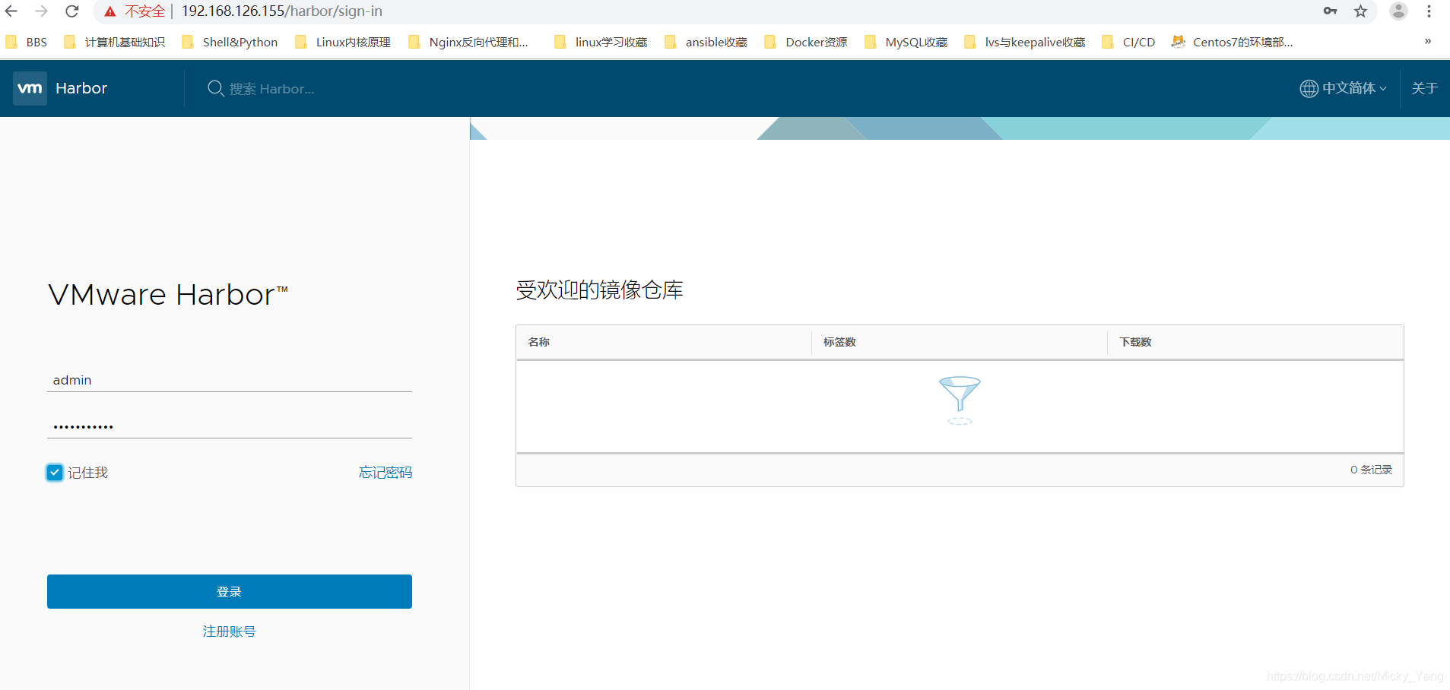Viewport: 1450px width, 690px height.
Task: Click the browser forward arrow
Action: pos(42,11)
